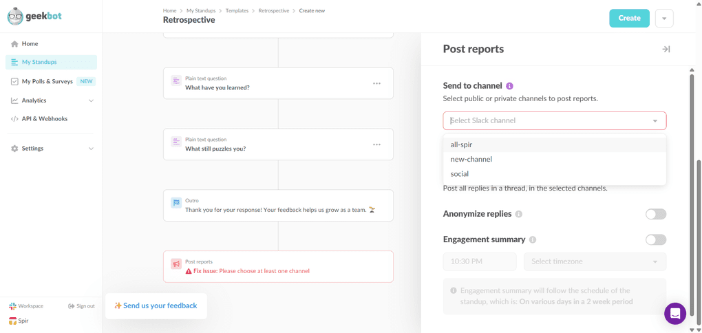The width and height of the screenshot is (702, 333).
Task: Expand the Settings chevron
Action: click(x=92, y=149)
